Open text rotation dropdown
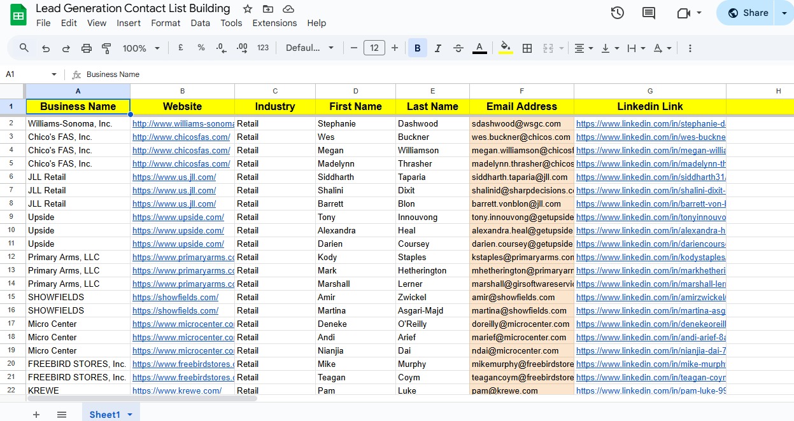The width and height of the screenshot is (794, 421). tap(662, 48)
